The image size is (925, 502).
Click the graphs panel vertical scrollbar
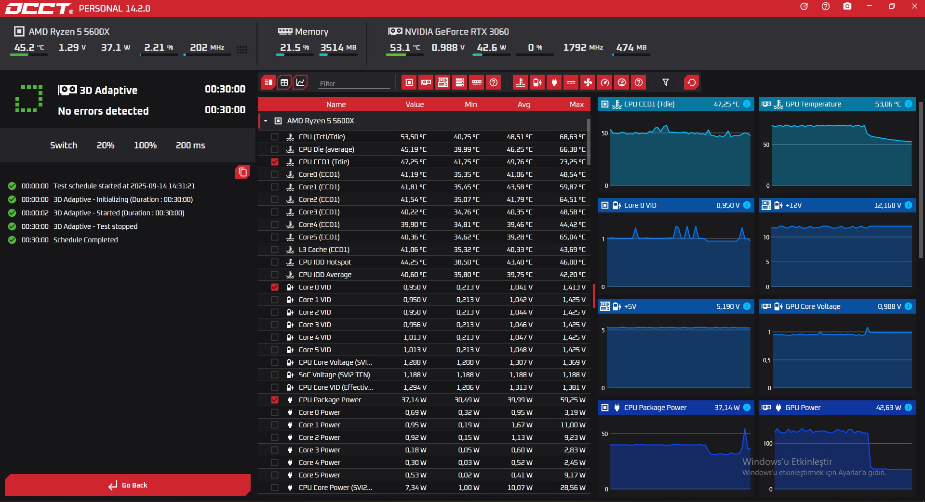[921, 179]
